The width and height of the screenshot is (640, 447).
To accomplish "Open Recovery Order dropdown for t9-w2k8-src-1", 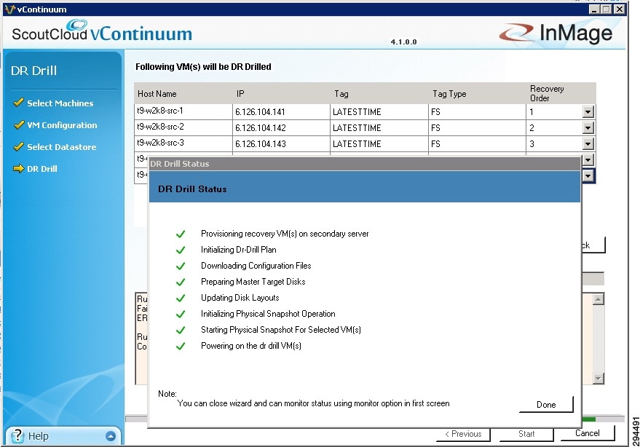I will (588, 111).
